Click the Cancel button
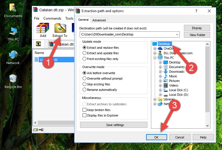The width and height of the screenshot is (222, 150). (180, 137)
